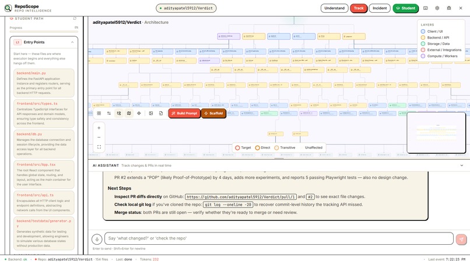Collapse the AI Assistant panel chevron
The height and width of the screenshot is (264, 470).
[x=462, y=166]
